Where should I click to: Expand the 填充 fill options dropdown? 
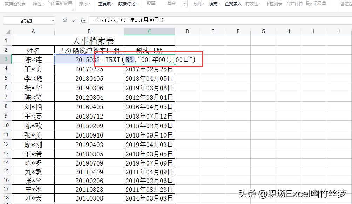pyautogui.click(x=214, y=4)
